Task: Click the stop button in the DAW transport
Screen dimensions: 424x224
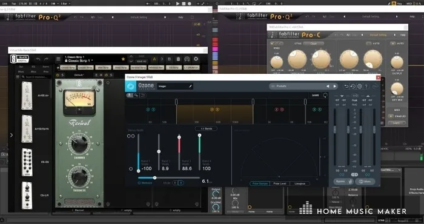Action: pyautogui.click(x=184, y=4)
